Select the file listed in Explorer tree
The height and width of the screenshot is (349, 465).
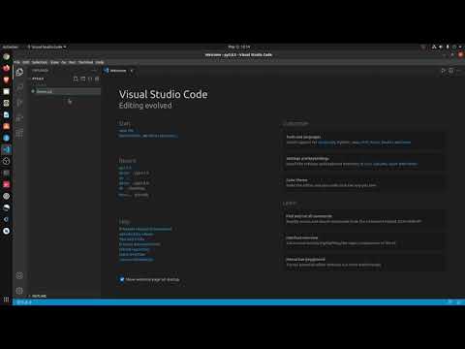pyautogui.click(x=66, y=91)
